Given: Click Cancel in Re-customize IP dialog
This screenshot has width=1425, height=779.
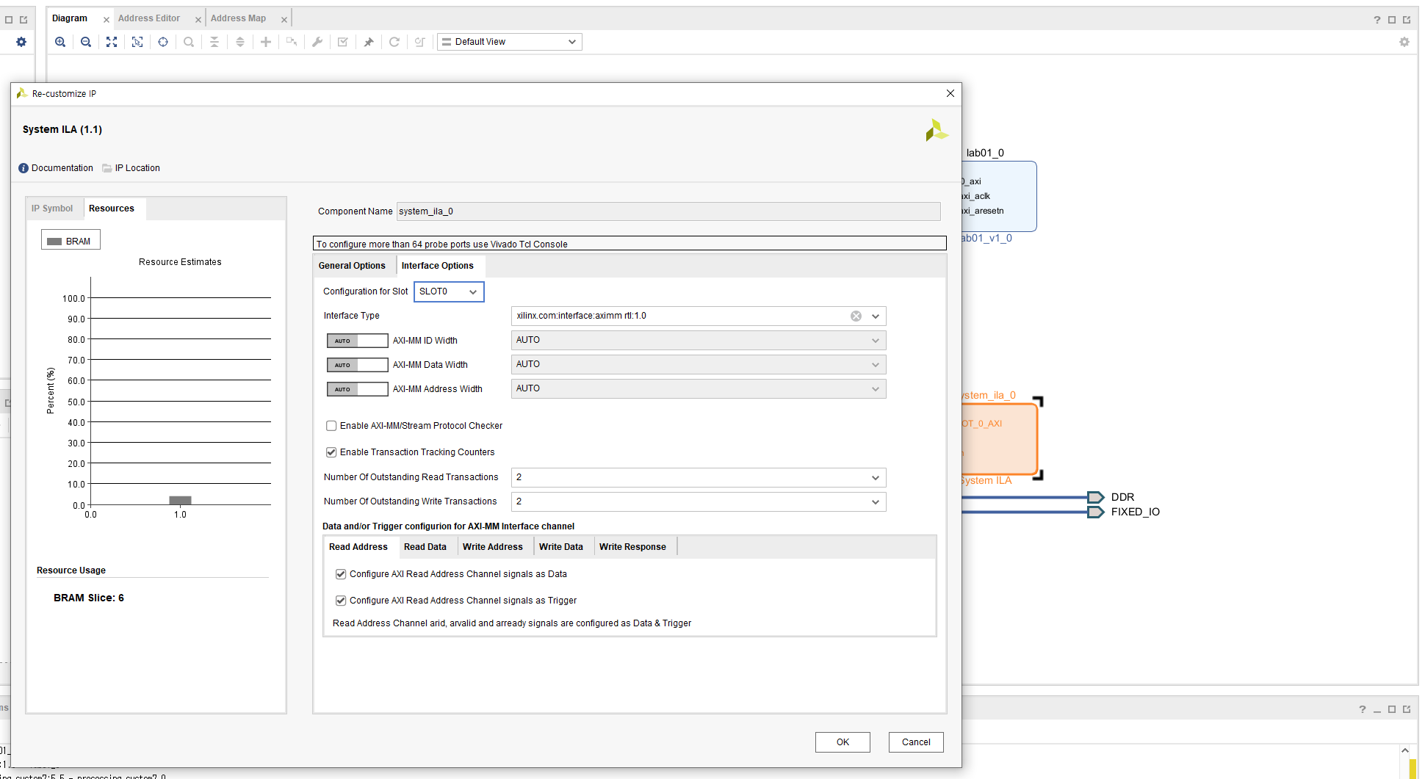Looking at the screenshot, I should coord(916,742).
